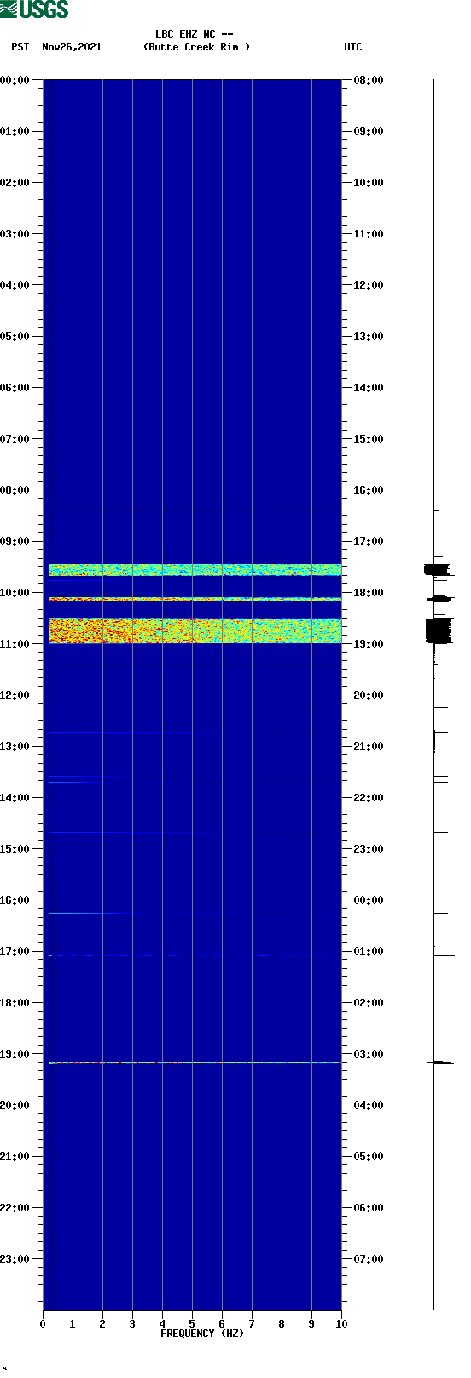This screenshot has height=1378, width=471.
Task: Click the date label 'Nov26,2021'
Action: pos(72,47)
